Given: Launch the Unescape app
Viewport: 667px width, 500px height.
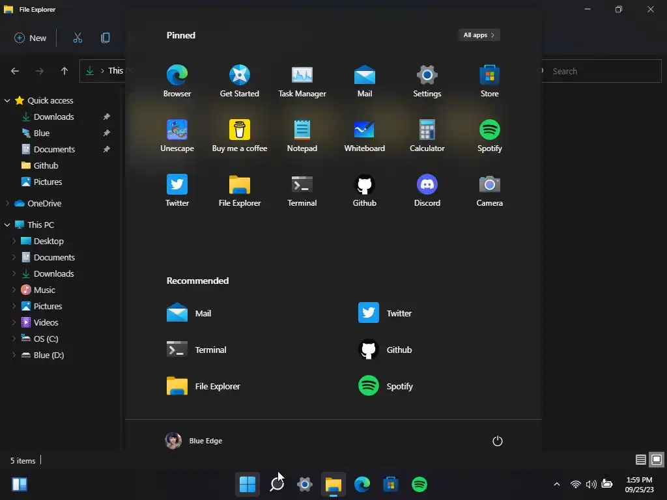Looking at the screenshot, I should click(177, 136).
